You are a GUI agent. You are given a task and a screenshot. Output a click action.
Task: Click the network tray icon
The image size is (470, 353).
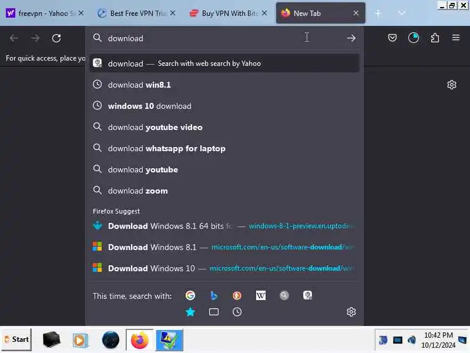click(x=398, y=340)
